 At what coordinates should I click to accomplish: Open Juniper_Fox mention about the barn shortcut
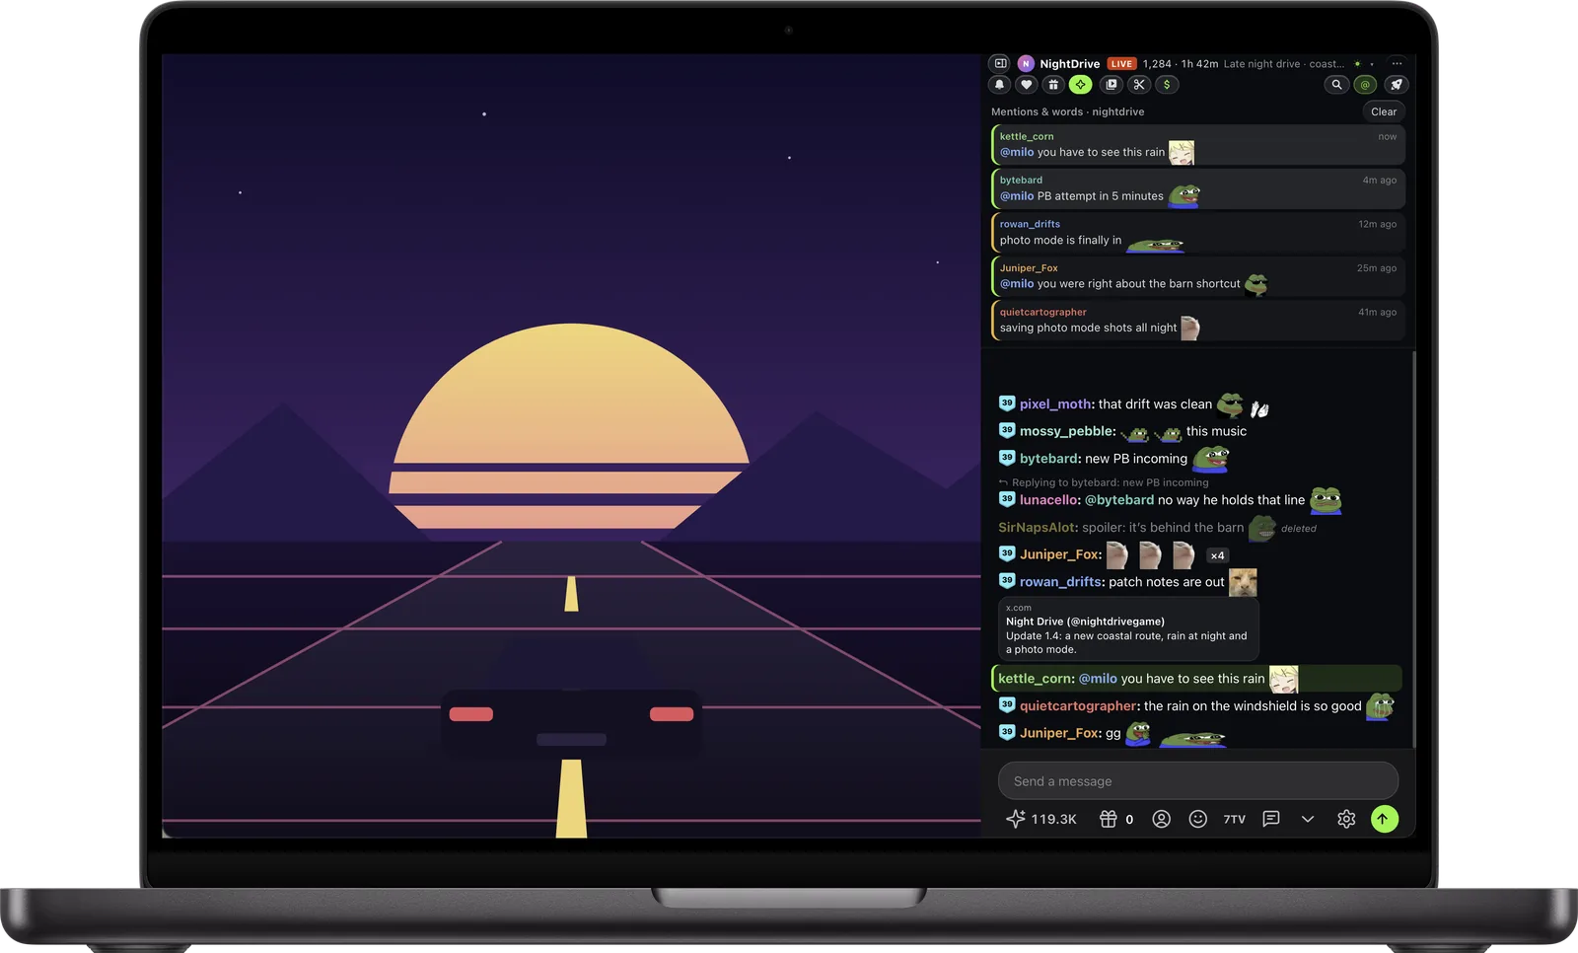point(1198,276)
